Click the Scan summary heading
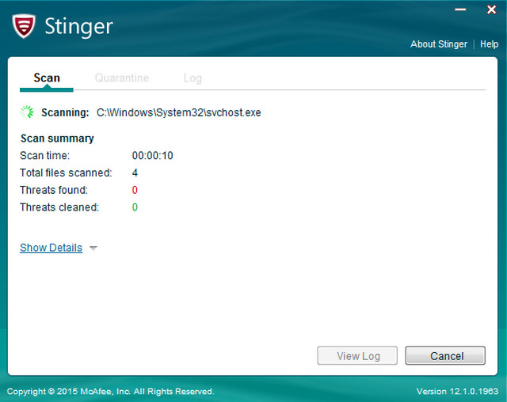Viewport: 507px width, 402px height. 57,138
